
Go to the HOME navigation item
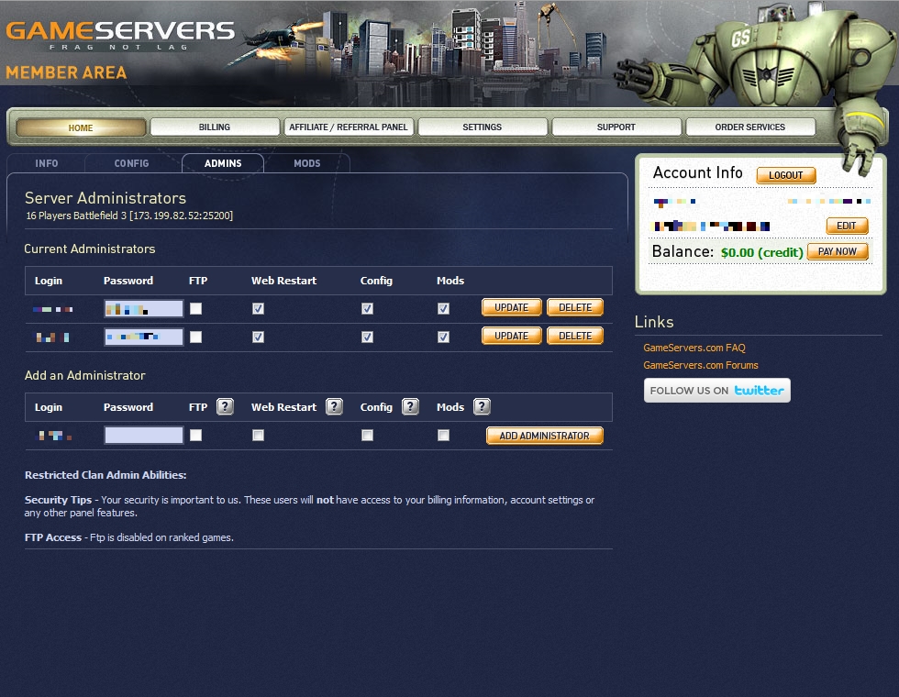click(81, 127)
